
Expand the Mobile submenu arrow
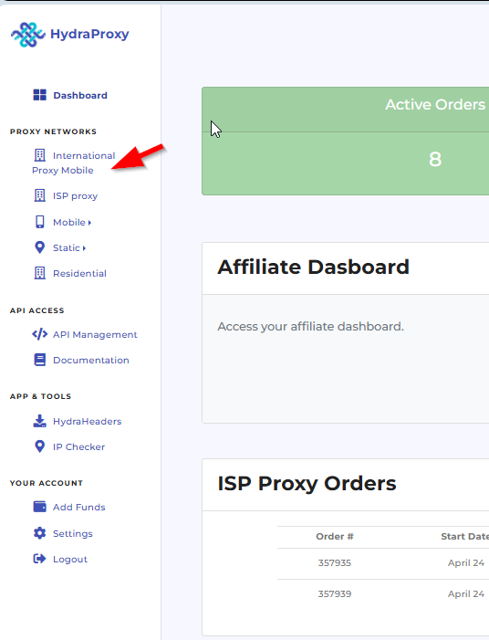tap(89, 223)
